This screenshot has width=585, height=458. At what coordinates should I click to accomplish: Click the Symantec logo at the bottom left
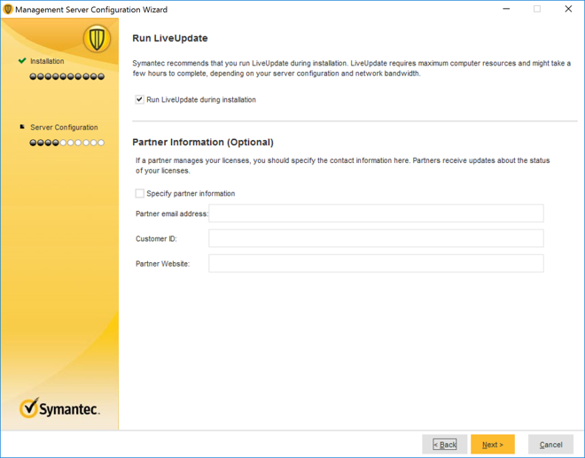[x=59, y=408]
